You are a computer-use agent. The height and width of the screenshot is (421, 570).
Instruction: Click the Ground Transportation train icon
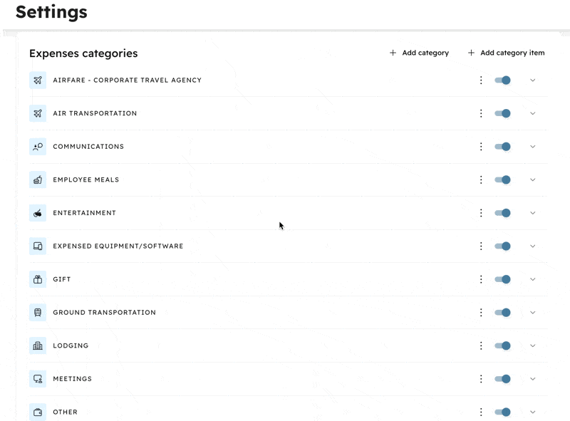click(x=38, y=313)
